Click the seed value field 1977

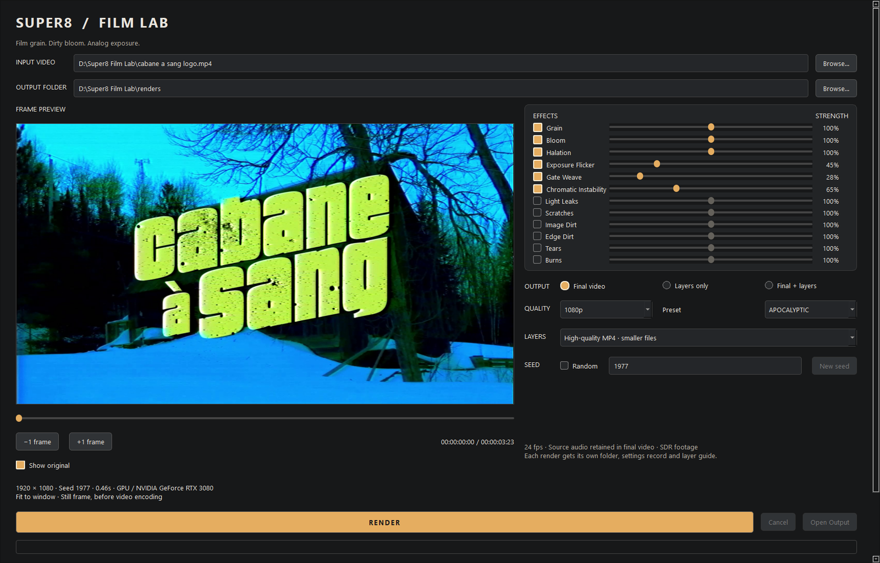tap(705, 365)
